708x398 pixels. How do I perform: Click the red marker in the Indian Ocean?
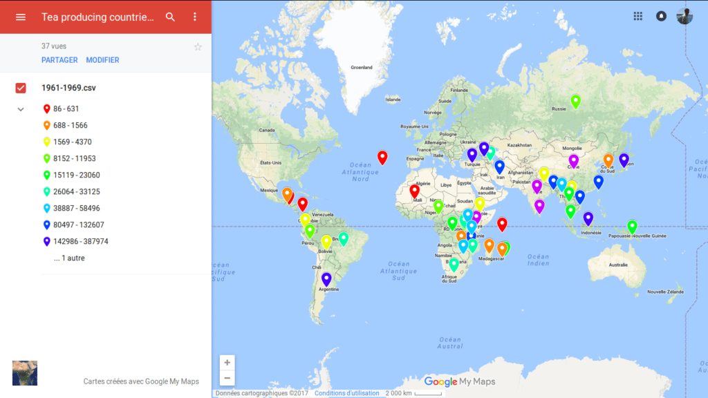click(x=502, y=224)
